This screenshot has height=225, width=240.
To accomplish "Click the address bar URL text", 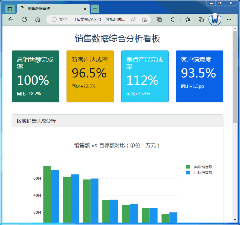I will click(100, 19).
